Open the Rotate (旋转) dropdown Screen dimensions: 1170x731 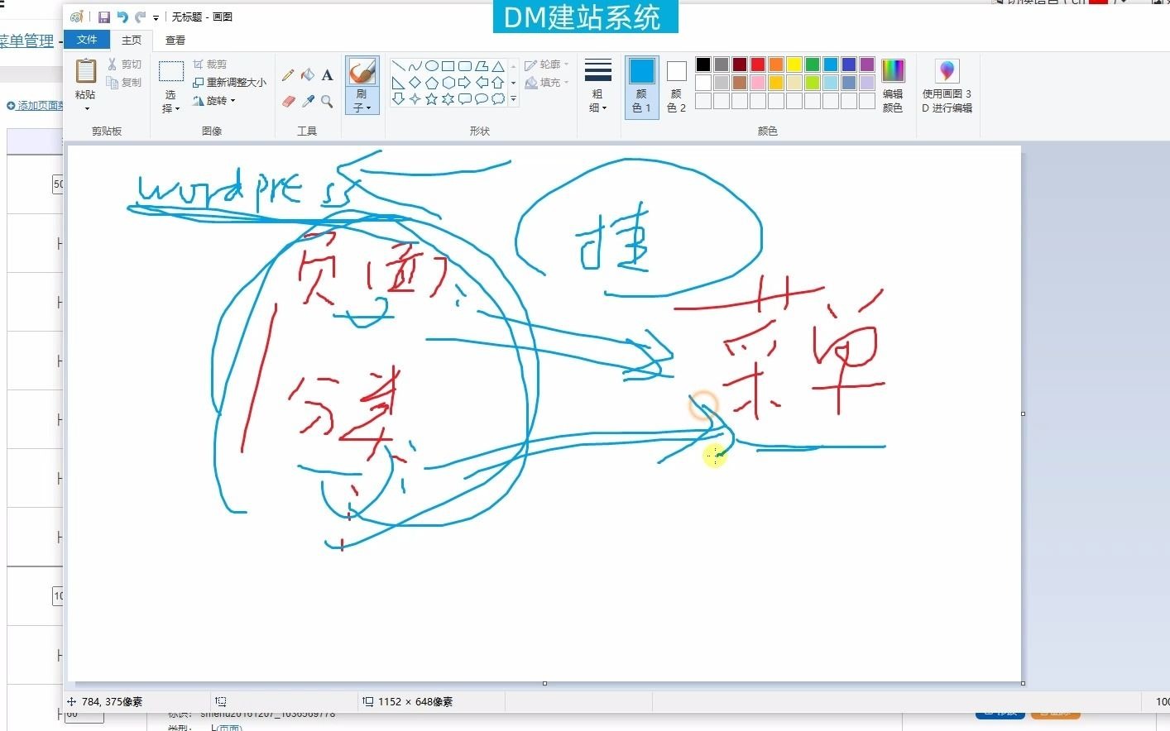click(x=214, y=101)
